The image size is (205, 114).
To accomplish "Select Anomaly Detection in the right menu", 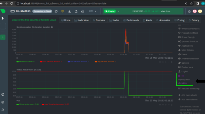I will [188, 59].
